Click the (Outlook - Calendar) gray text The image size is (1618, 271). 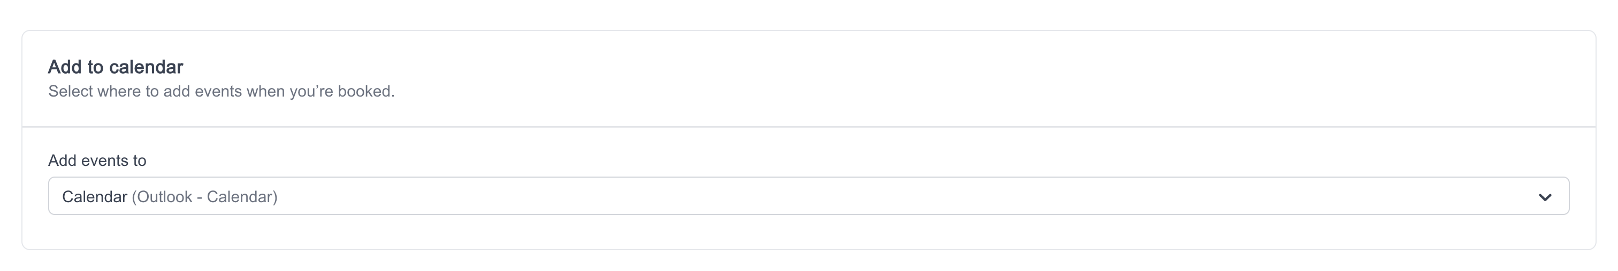click(x=205, y=196)
